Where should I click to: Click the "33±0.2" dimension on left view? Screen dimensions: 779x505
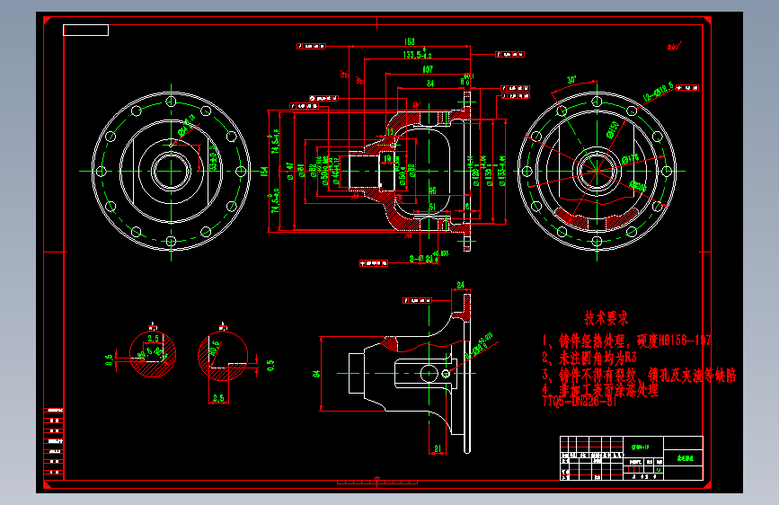[214, 158]
